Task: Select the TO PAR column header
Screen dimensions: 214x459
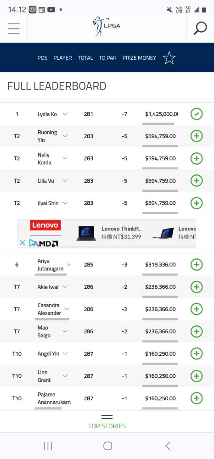Action: (x=107, y=58)
